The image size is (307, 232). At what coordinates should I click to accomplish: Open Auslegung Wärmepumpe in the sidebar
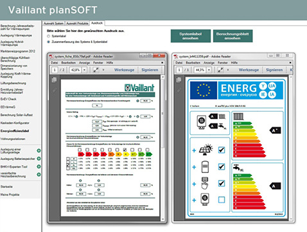click(16, 35)
